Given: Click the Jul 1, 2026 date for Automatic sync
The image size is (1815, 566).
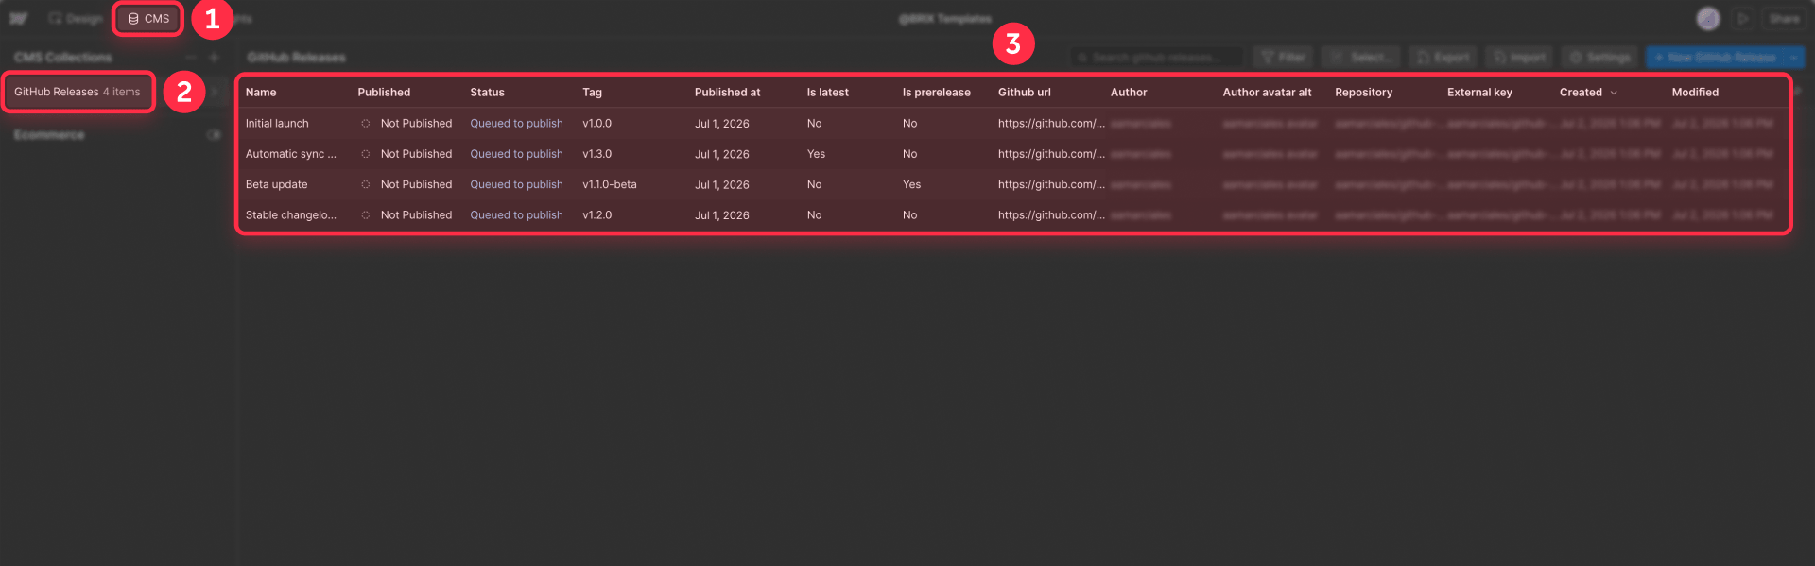Looking at the screenshot, I should click(721, 154).
